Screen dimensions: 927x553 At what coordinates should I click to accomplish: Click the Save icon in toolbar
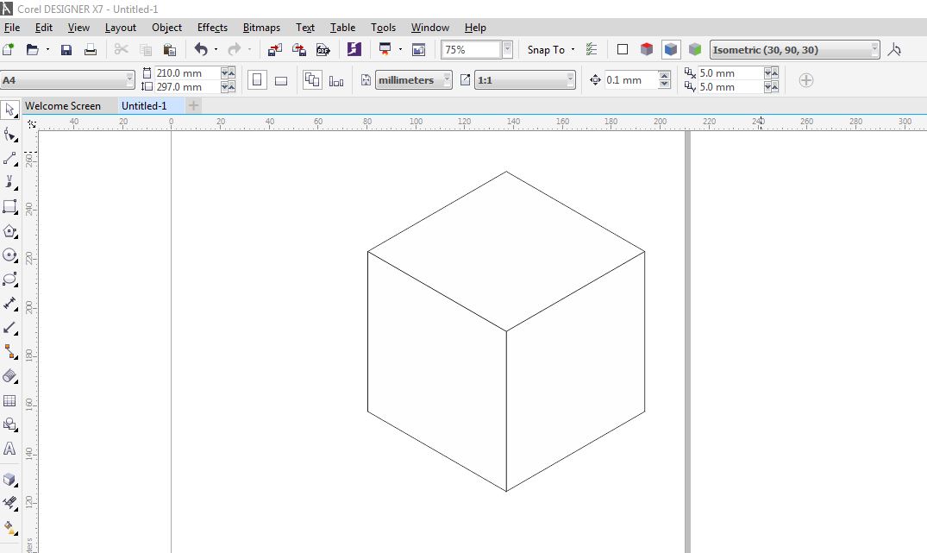[66, 50]
